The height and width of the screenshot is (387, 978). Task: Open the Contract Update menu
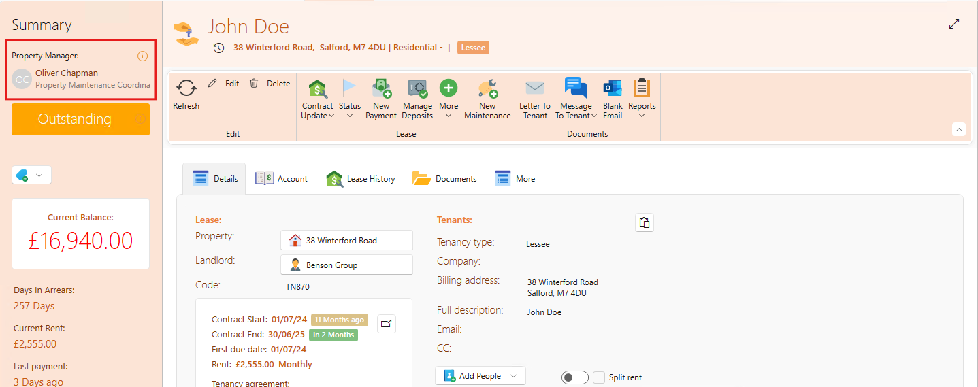tap(317, 99)
